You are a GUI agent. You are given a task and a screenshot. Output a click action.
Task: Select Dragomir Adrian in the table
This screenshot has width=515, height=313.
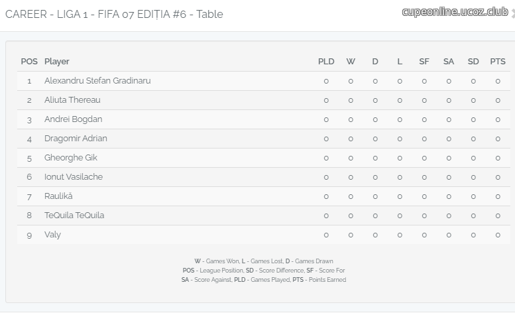(76, 139)
